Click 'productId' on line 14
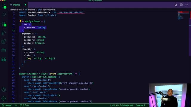Viewport: 191px width, 107px height. point(30,37)
